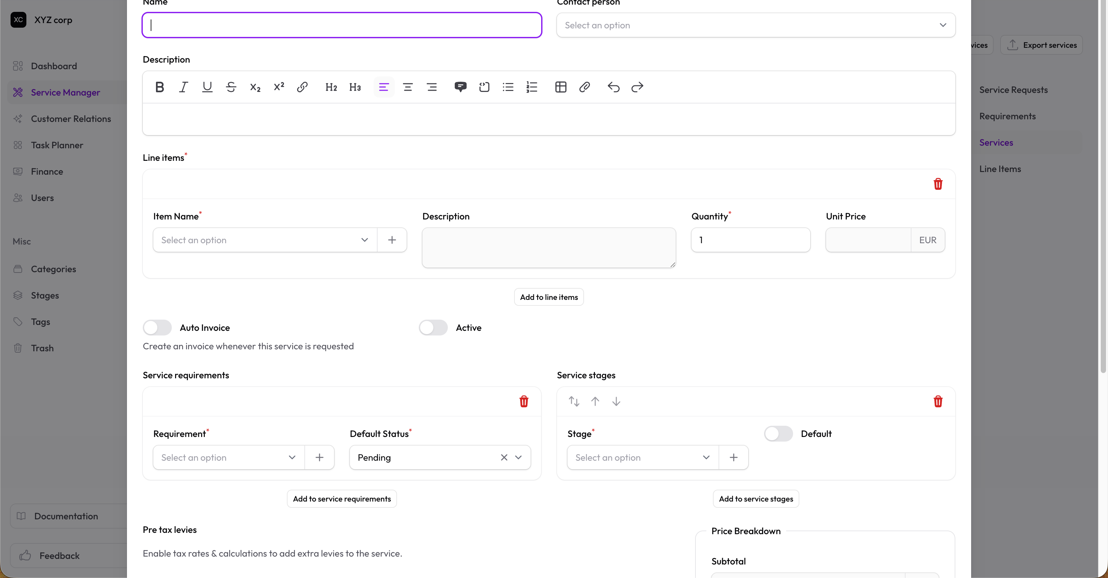Apply strikethrough formatting
Viewport: 1108px width, 578px height.
pos(231,87)
